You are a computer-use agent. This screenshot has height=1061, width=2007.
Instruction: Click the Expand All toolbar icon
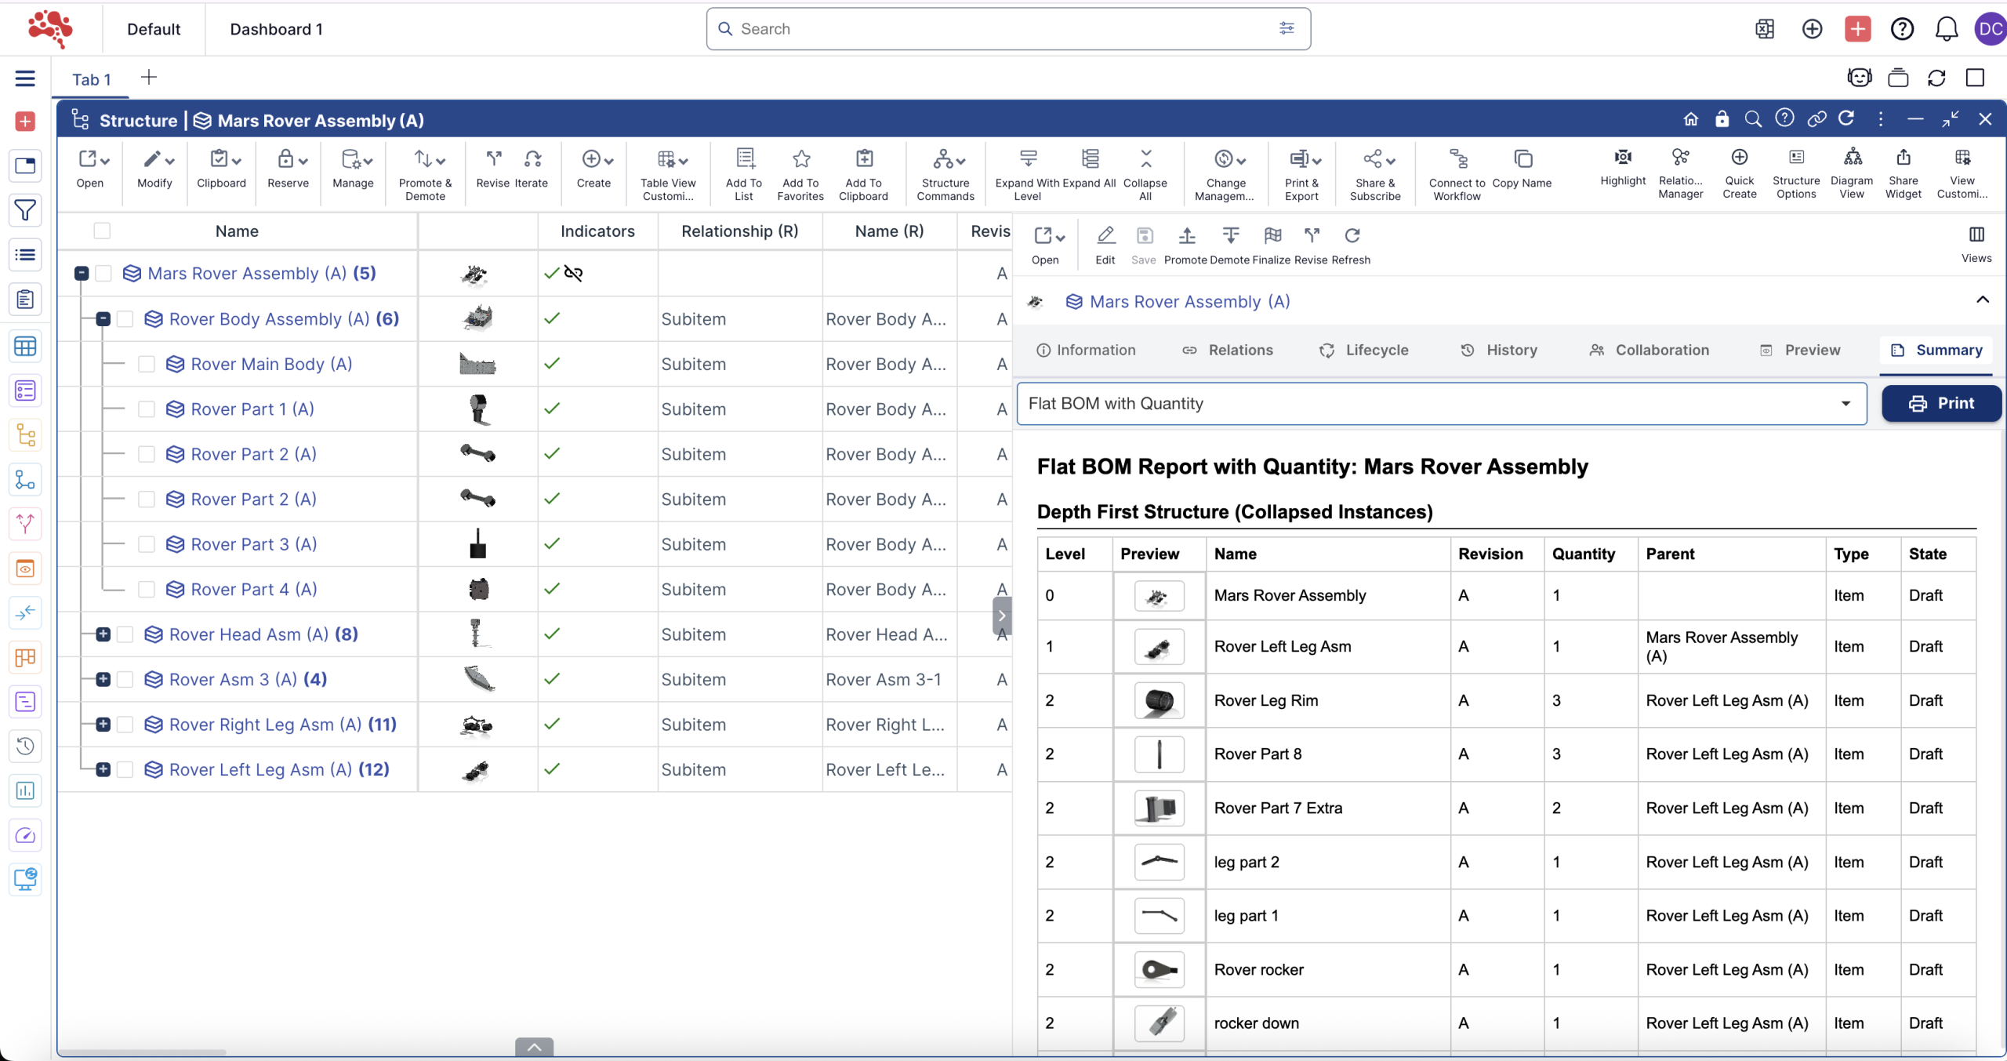coord(1090,159)
